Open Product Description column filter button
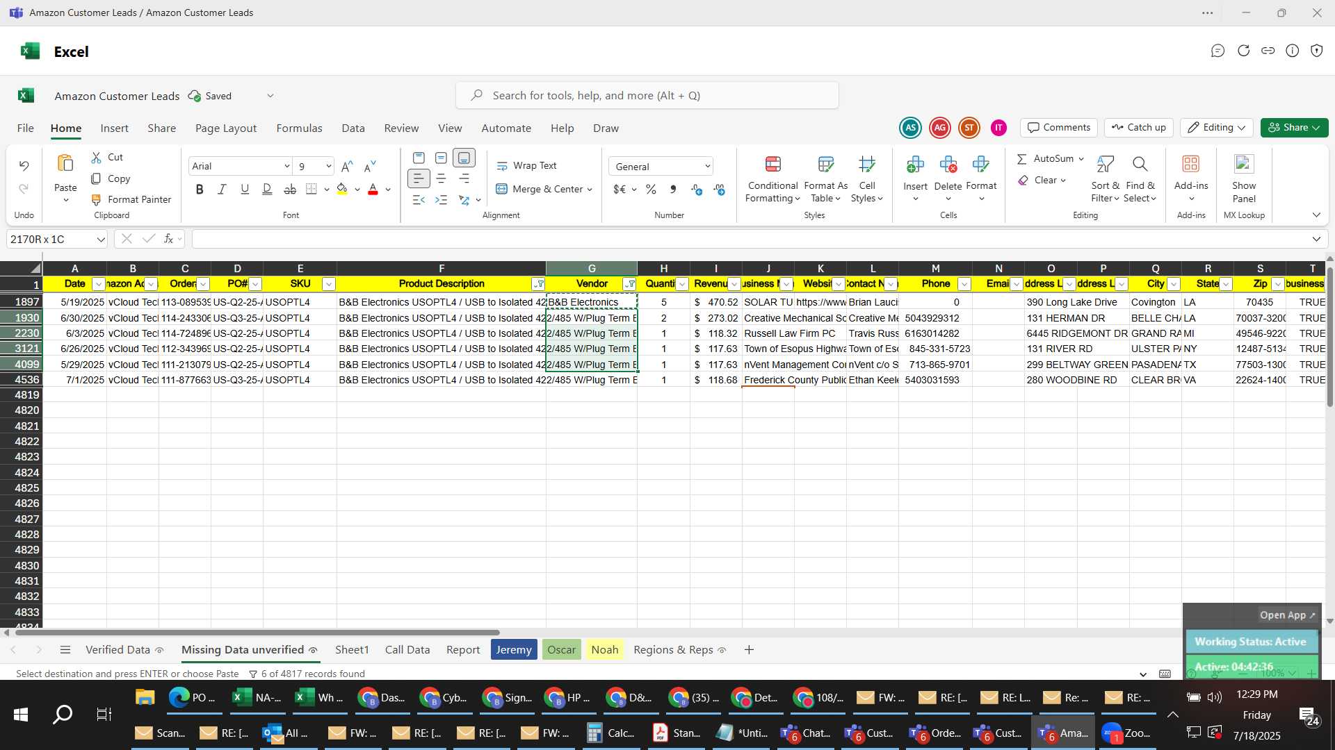The height and width of the screenshot is (750, 1335). [538, 284]
